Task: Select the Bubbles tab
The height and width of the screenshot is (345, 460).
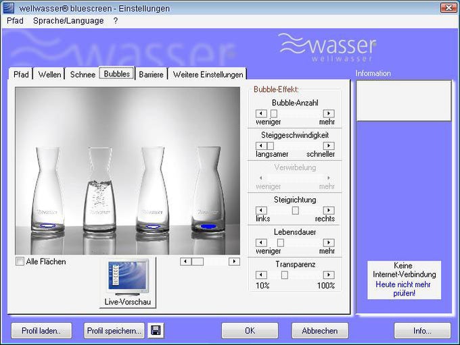Action: [117, 74]
